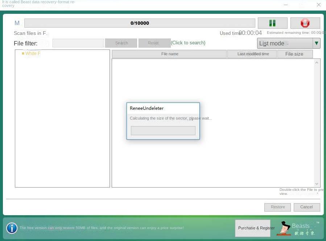Sort results by File size column
Image resolution: width=326 pixels, height=241 pixels.
point(294,54)
